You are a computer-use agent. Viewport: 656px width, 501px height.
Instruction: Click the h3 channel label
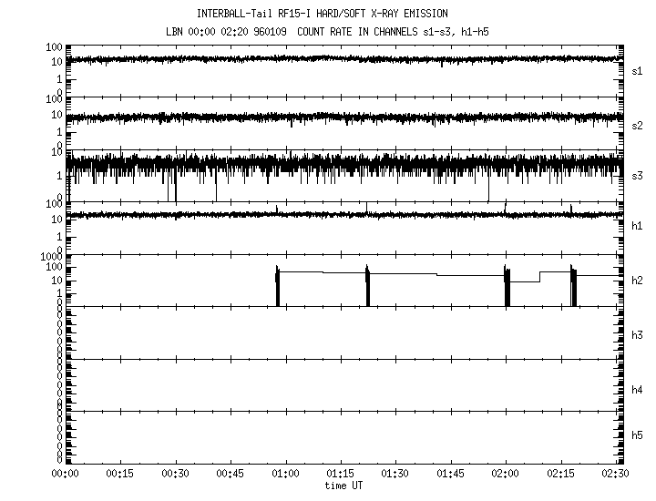click(638, 335)
